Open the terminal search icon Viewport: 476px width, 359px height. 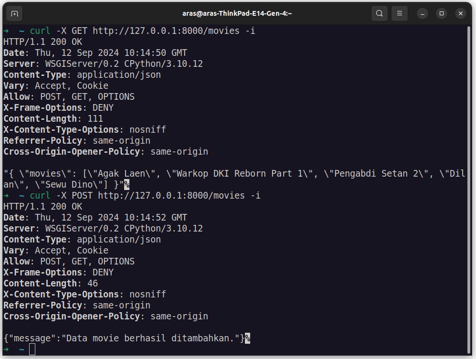point(379,13)
